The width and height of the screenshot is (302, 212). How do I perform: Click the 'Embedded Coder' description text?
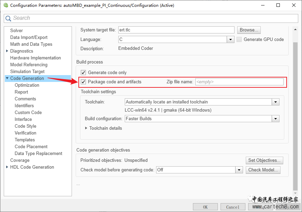coord(136,48)
